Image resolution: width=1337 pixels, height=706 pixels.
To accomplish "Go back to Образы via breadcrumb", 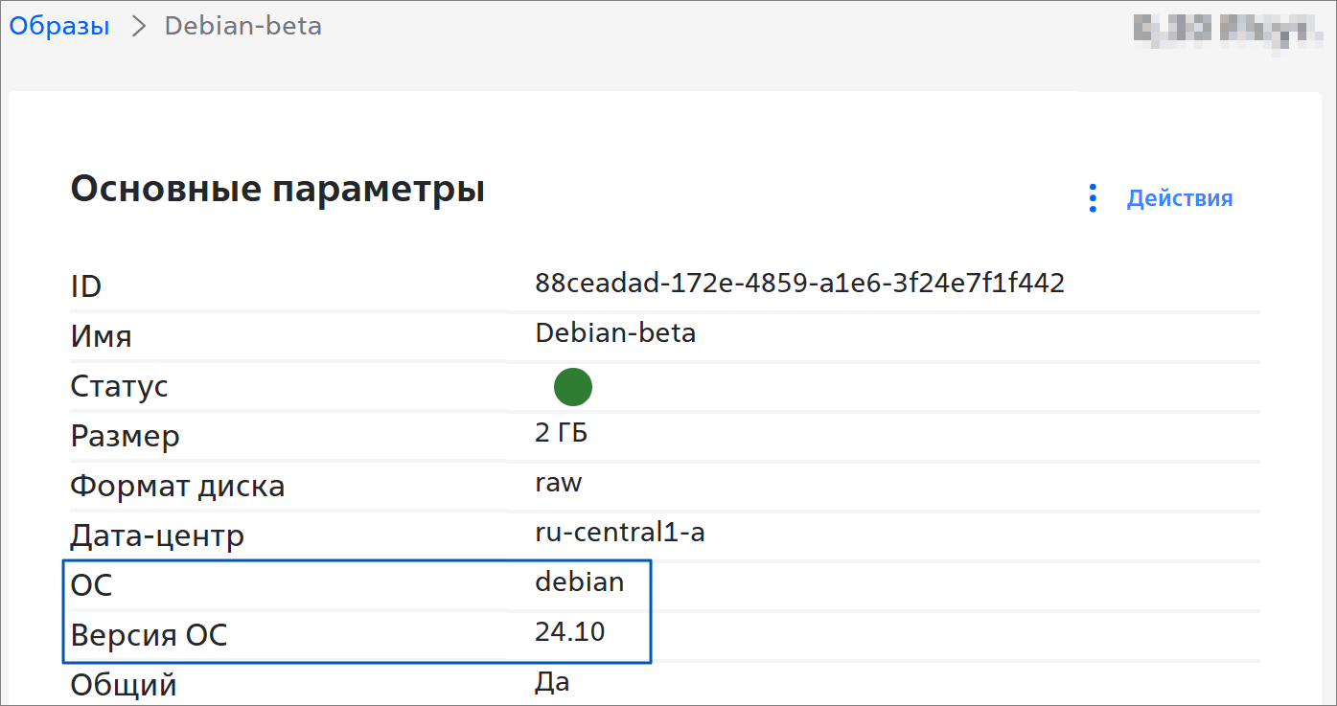I will click(x=59, y=26).
